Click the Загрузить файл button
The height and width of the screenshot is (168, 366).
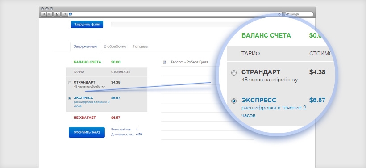click(x=87, y=24)
